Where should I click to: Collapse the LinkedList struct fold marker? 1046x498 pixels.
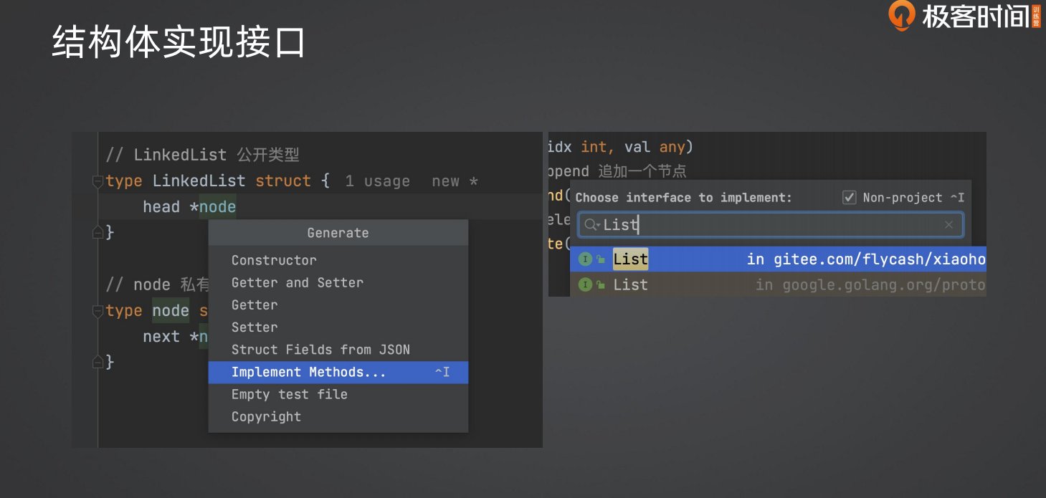98,181
